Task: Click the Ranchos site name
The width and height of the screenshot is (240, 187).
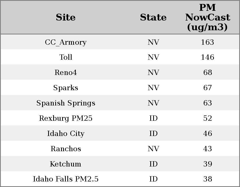Action: (x=66, y=149)
